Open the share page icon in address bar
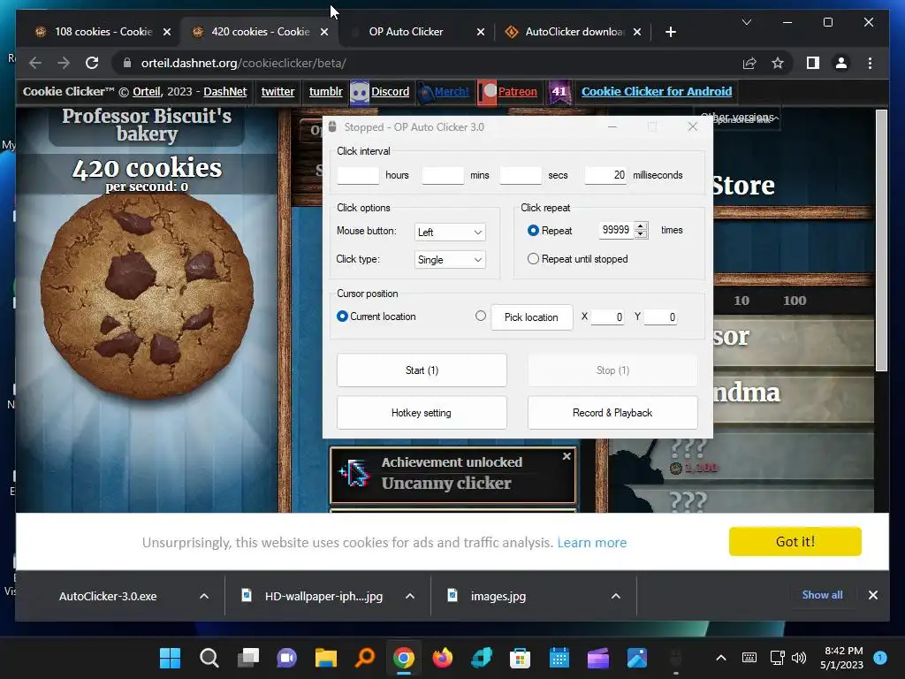This screenshot has width=905, height=679. [749, 63]
